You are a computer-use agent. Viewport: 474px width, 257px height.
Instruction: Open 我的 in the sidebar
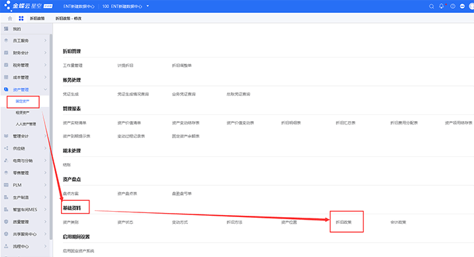click(17, 29)
